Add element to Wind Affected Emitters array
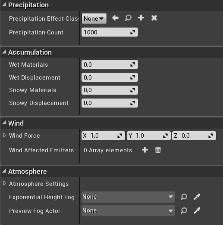The height and width of the screenshot is (225, 223). [x=145, y=150]
